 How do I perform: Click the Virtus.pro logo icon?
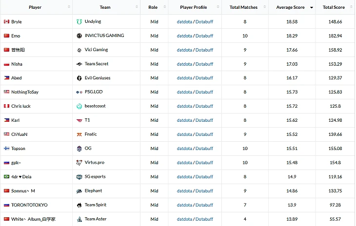(79, 163)
